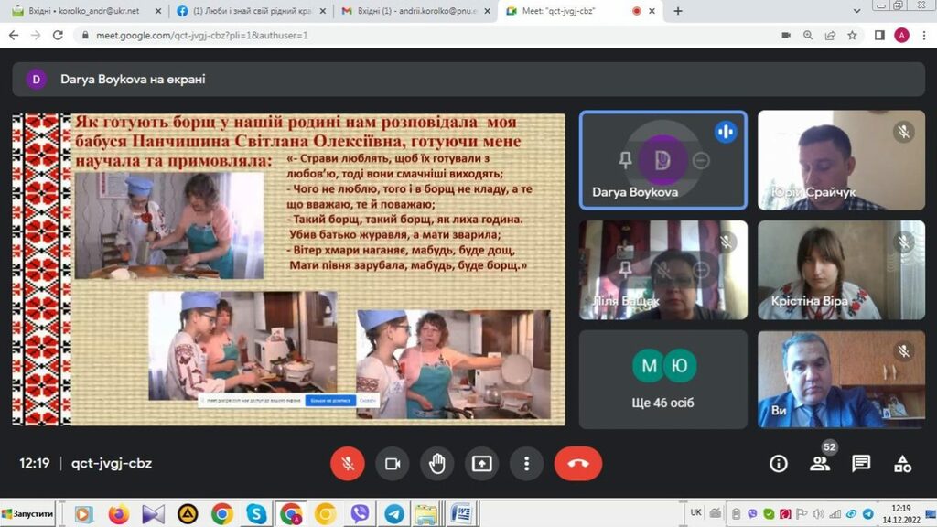Image resolution: width=937 pixels, height=527 pixels.
Task: Unmute the microphone in call controls
Action: click(348, 464)
